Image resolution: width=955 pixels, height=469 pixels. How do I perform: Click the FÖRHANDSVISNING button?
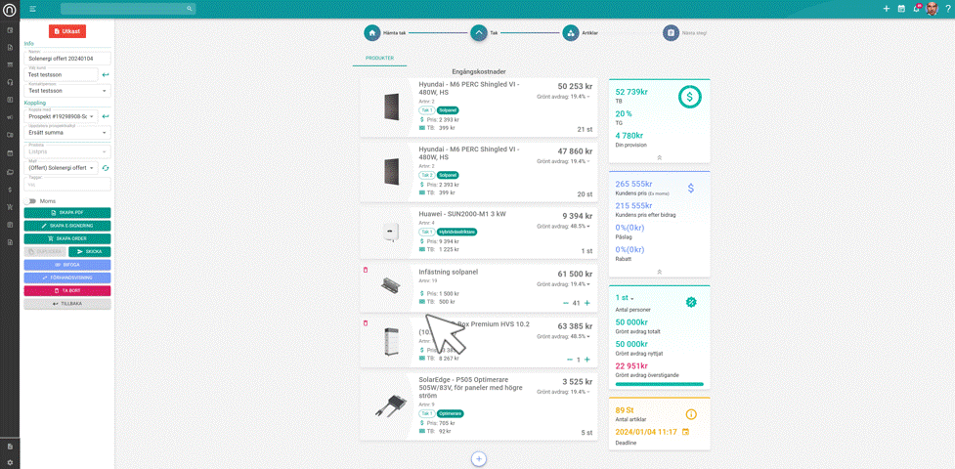point(67,277)
